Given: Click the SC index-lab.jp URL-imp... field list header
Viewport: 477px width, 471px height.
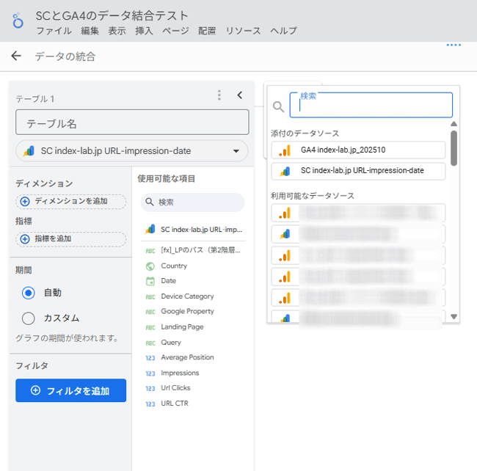Looking at the screenshot, I should click(x=193, y=230).
